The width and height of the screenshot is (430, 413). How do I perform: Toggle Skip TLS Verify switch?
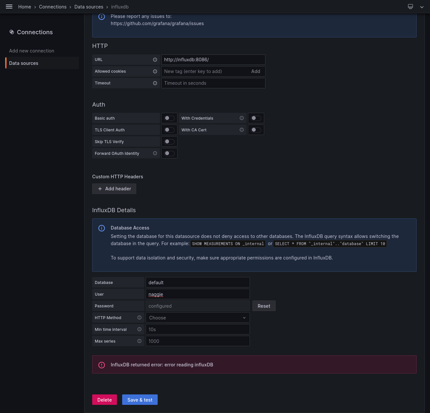tap(169, 142)
